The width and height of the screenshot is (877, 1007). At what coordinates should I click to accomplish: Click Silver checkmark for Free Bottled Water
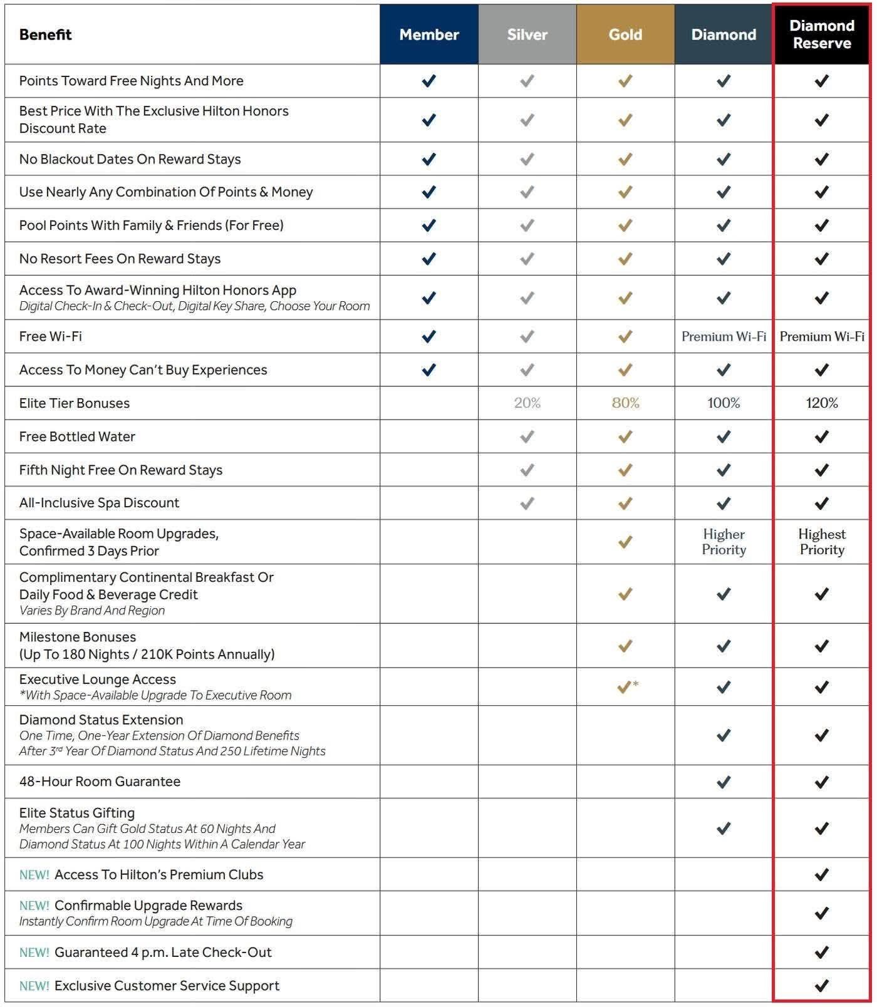coord(527,436)
